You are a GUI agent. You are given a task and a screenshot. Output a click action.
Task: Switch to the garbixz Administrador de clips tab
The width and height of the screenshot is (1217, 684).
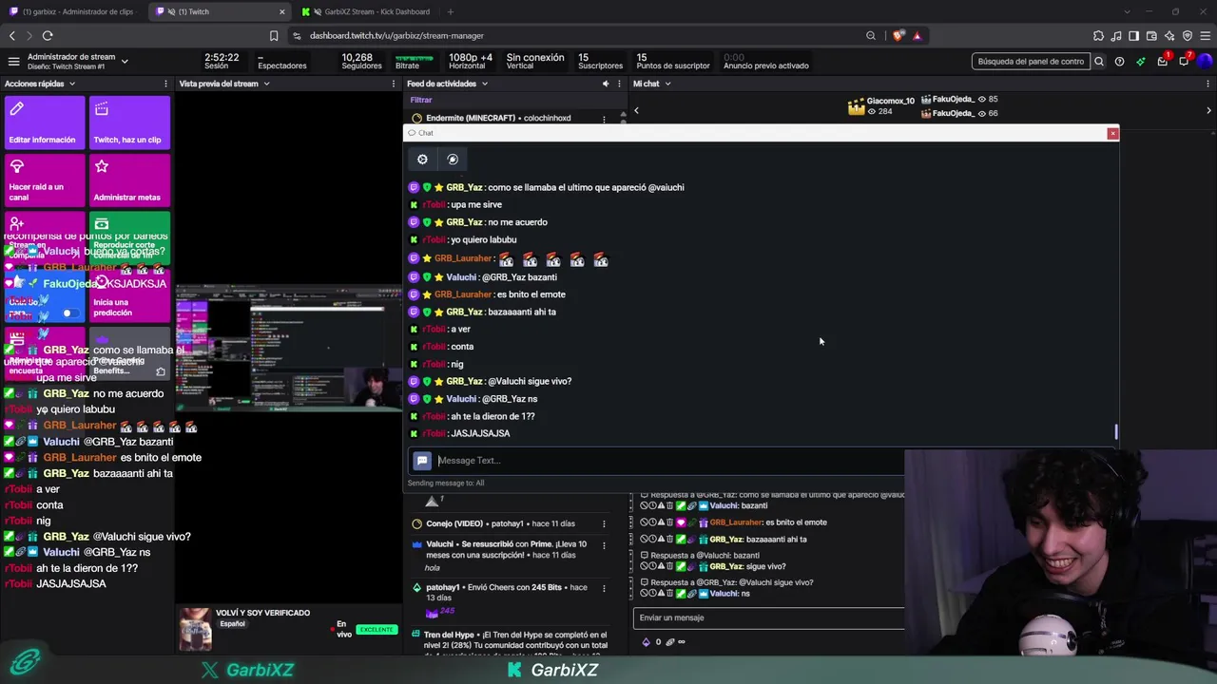(73, 11)
